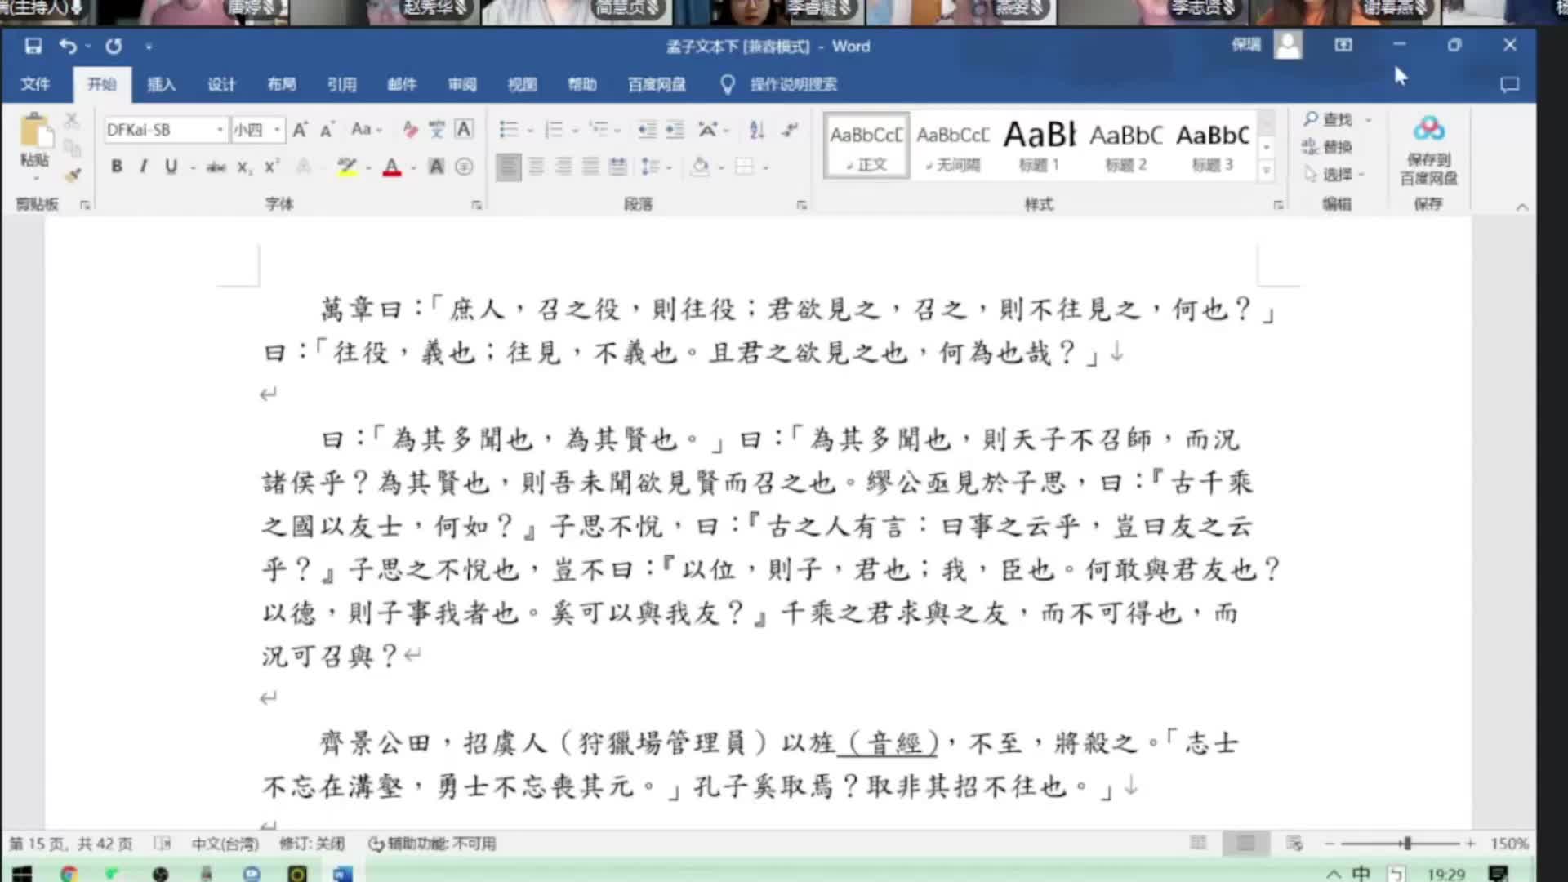The width and height of the screenshot is (1568, 882).
Task: Click the numbering list icon
Action: tap(555, 130)
